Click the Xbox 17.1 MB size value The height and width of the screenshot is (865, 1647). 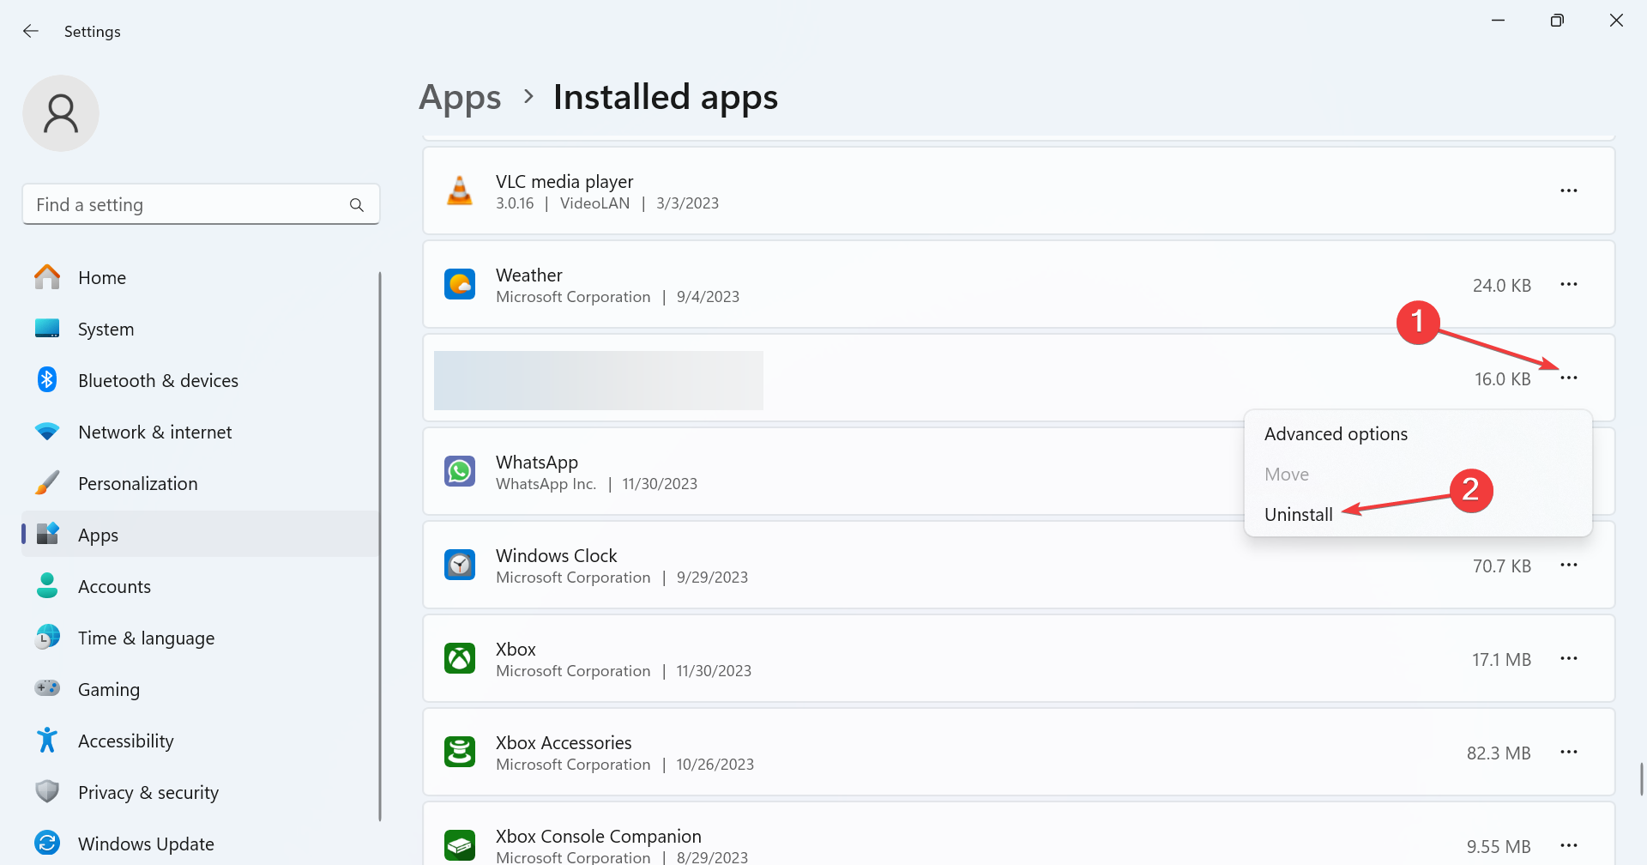click(x=1501, y=660)
